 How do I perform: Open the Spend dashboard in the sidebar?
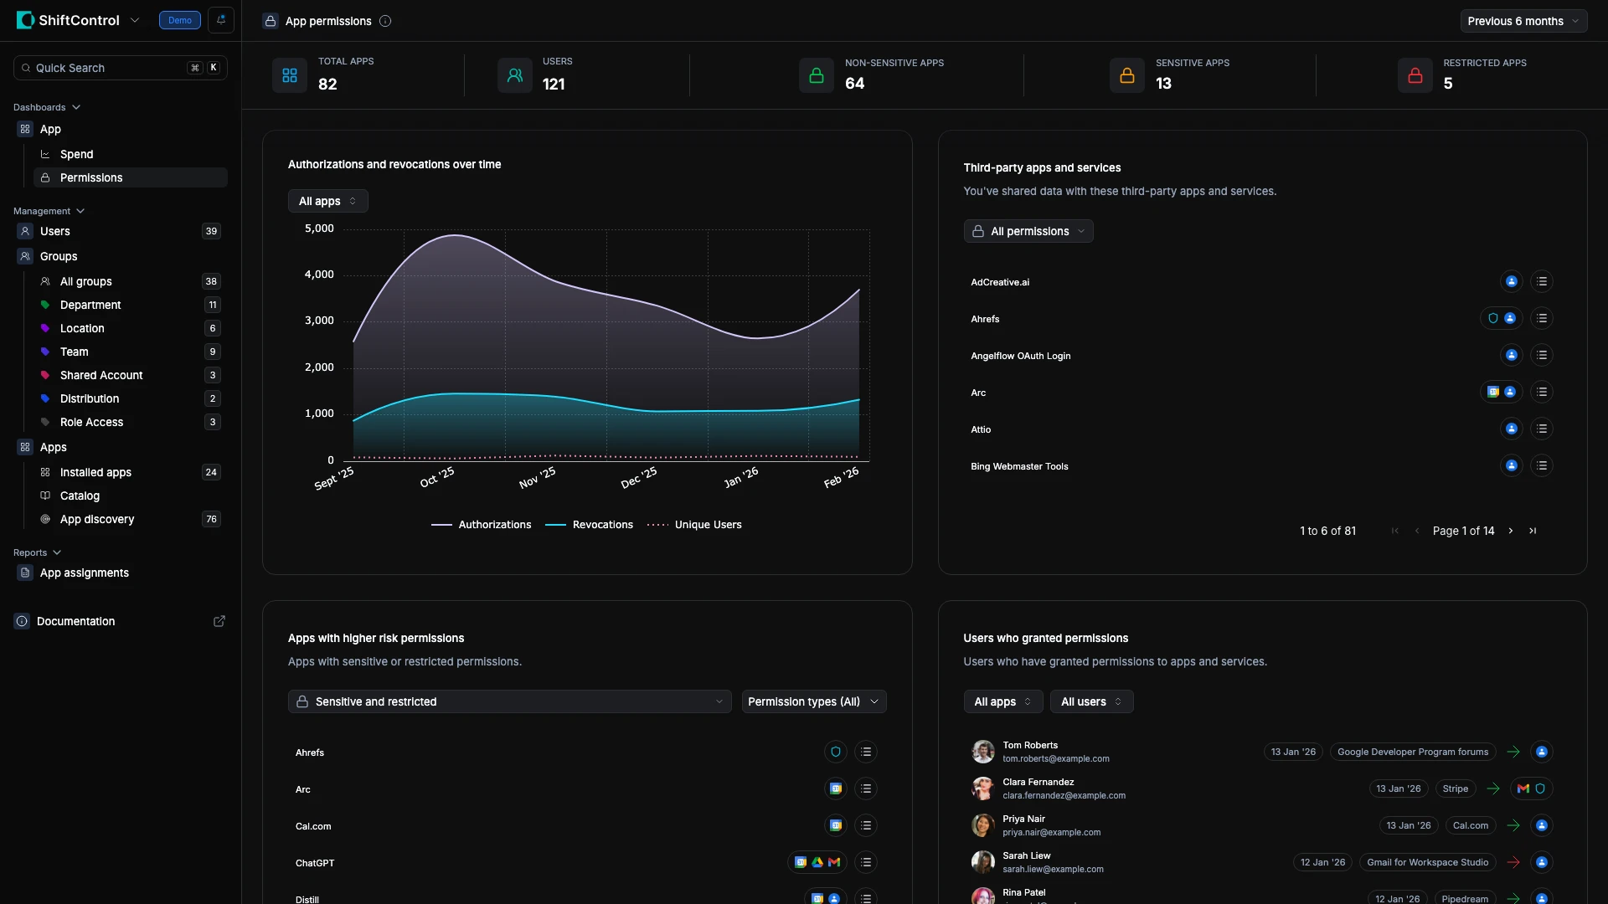tap(76, 154)
